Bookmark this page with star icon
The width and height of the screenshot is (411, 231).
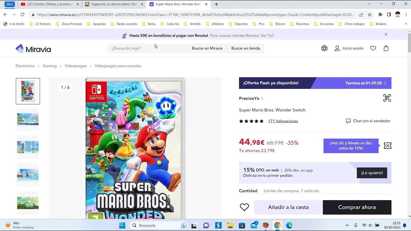[x=370, y=15]
